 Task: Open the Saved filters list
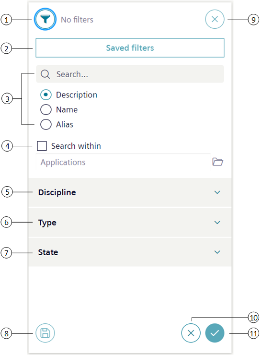point(130,48)
